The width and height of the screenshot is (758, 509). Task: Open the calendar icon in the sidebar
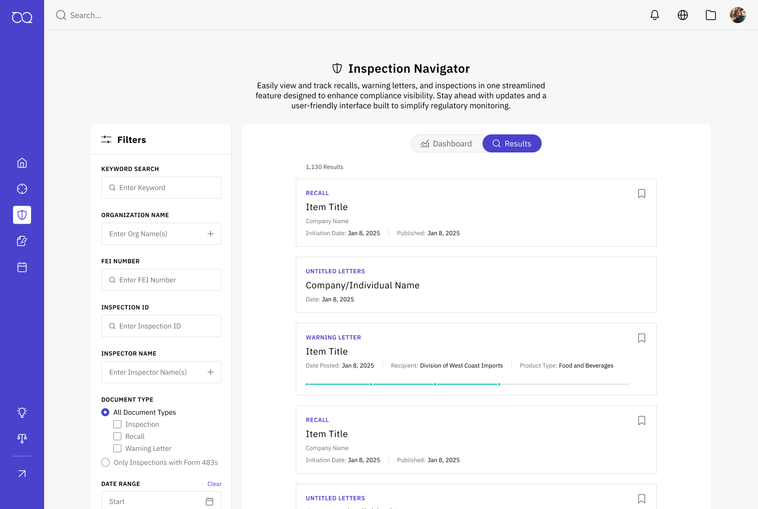[x=22, y=267]
